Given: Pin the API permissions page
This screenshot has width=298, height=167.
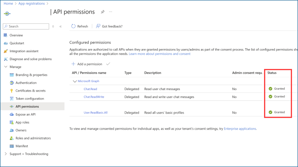Looking at the screenshot, I should (103, 12).
